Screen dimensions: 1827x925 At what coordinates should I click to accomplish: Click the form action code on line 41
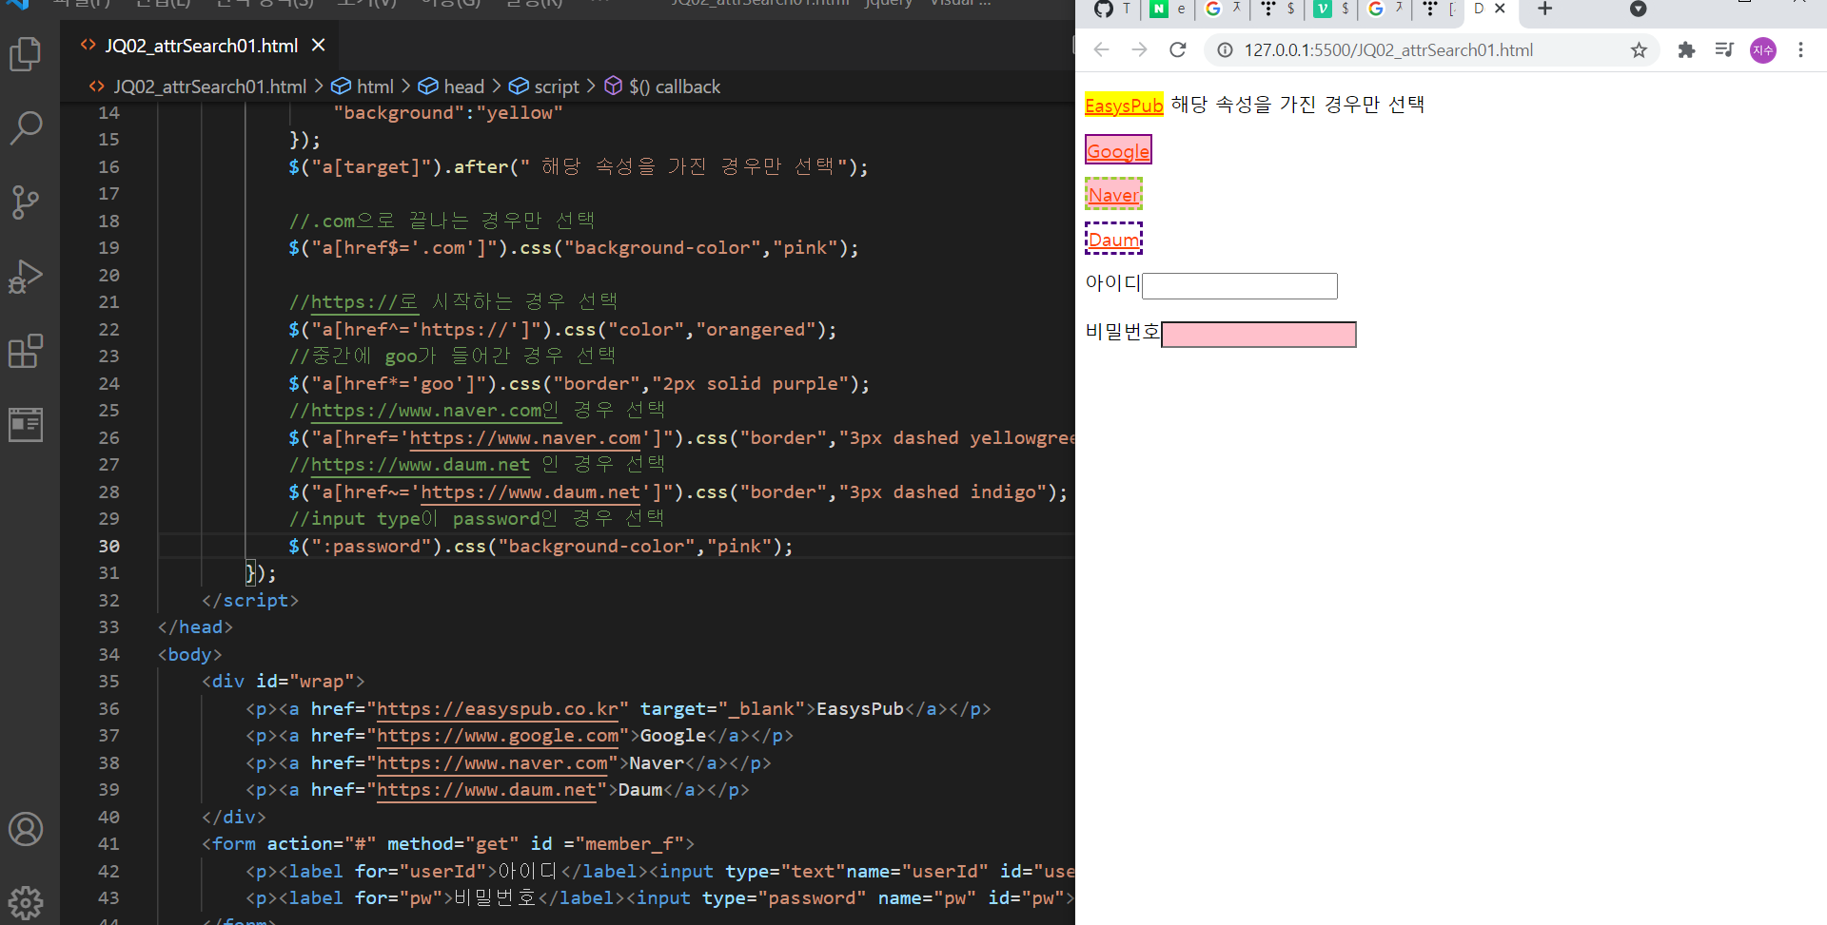[448, 844]
